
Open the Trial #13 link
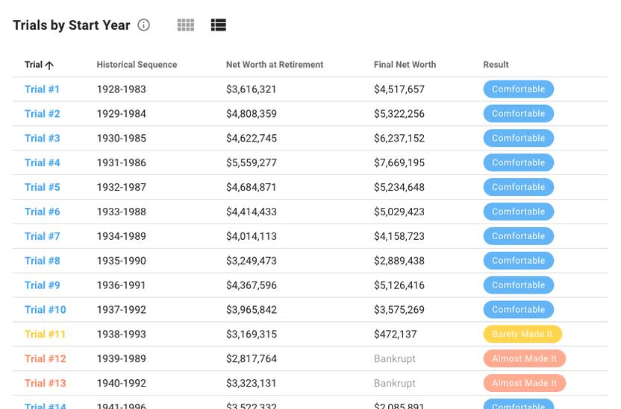[x=45, y=384]
